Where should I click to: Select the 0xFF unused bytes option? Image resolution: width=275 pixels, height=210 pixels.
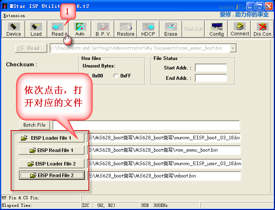(x=116, y=76)
